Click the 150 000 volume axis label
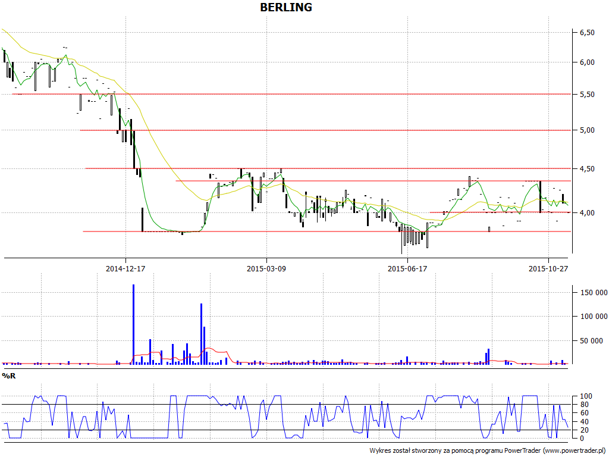The width and height of the screenshot is (609, 457). tap(594, 293)
